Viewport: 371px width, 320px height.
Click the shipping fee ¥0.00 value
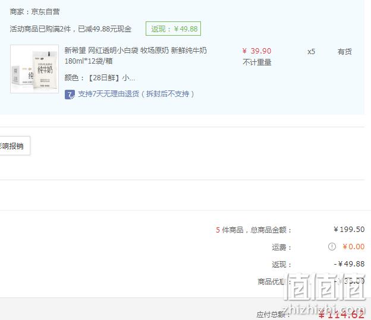point(354,247)
